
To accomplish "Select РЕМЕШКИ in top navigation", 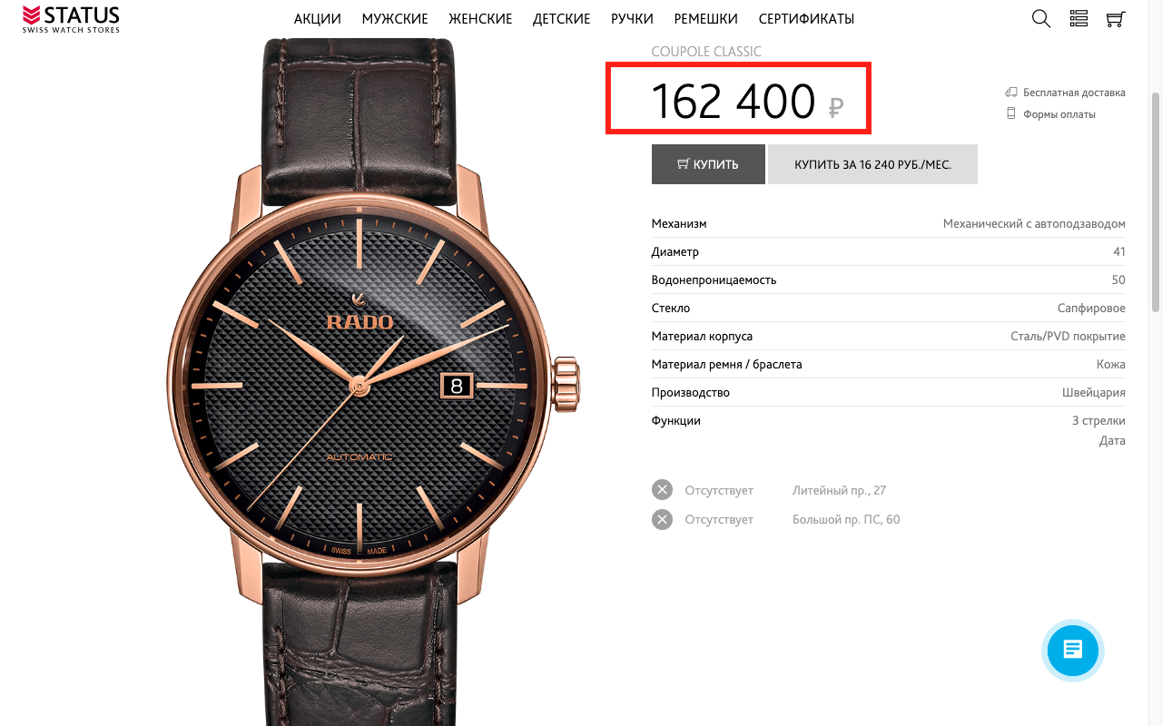I will [706, 19].
